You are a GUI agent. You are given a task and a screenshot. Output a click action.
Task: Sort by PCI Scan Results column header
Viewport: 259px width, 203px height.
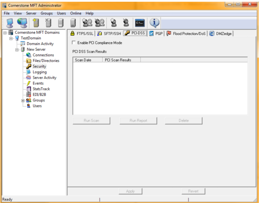[122, 60]
